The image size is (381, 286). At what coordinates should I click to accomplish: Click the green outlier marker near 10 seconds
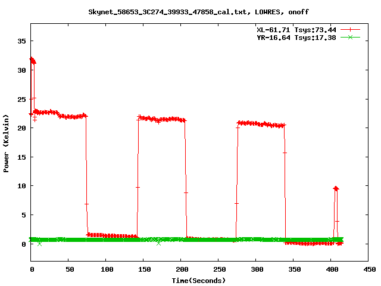click(40, 244)
